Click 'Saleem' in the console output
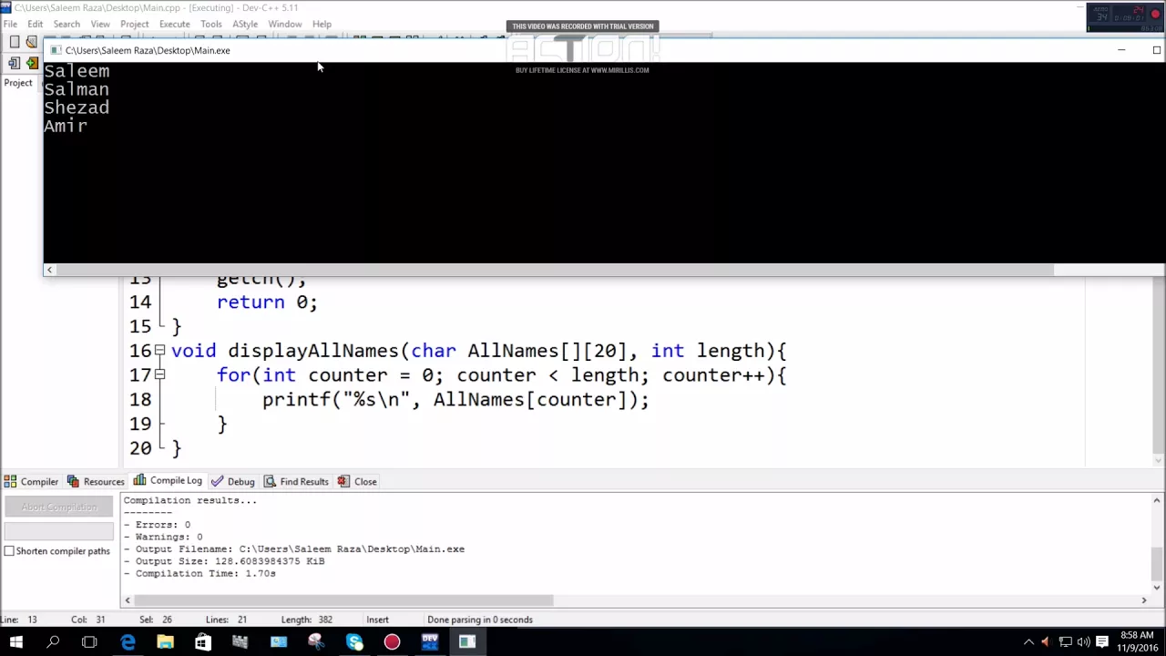Viewport: 1166px width, 656px height. (77, 71)
